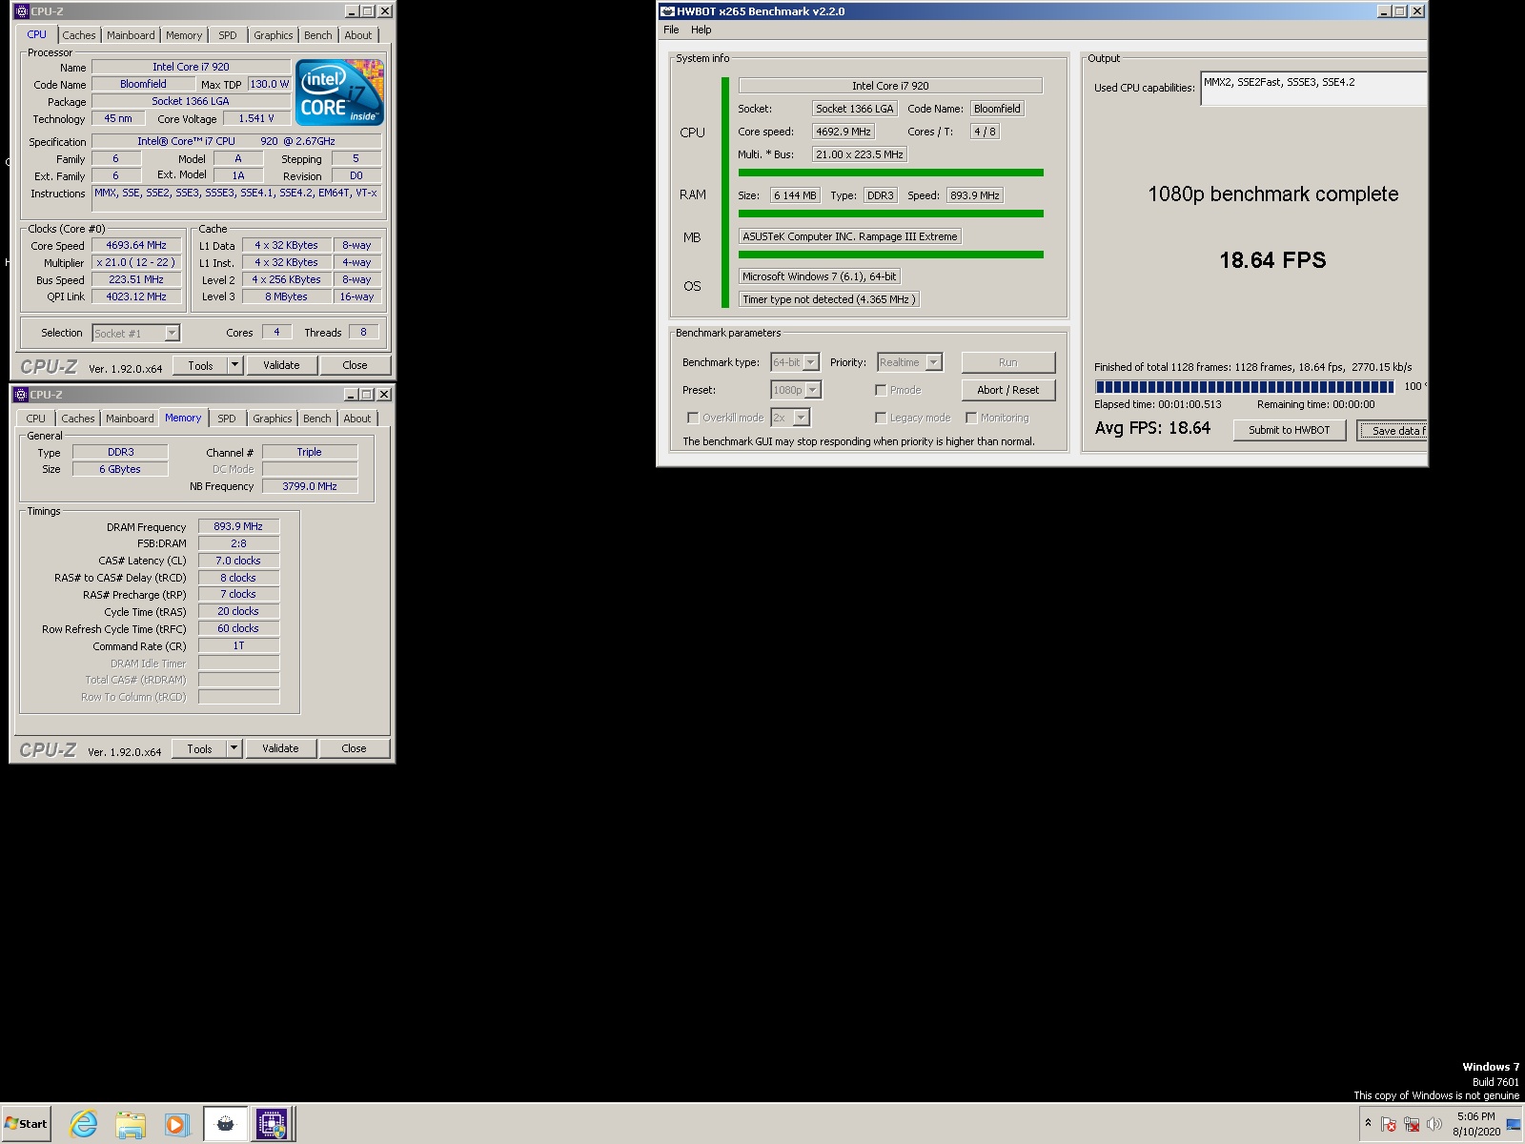Open the volume speaker tray icon
Viewport: 1525px width, 1144px height.
click(x=1434, y=1124)
